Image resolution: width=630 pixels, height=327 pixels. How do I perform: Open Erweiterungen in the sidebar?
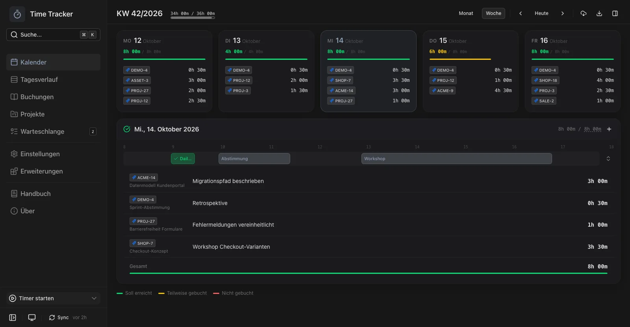[53, 171]
